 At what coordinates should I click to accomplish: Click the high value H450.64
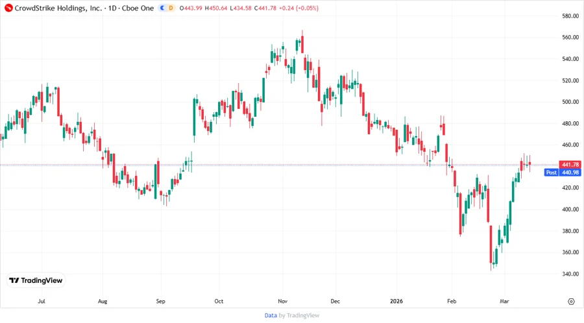(x=216, y=8)
